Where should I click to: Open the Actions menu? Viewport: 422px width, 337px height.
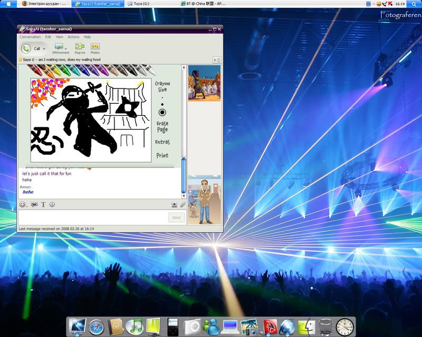click(x=73, y=37)
